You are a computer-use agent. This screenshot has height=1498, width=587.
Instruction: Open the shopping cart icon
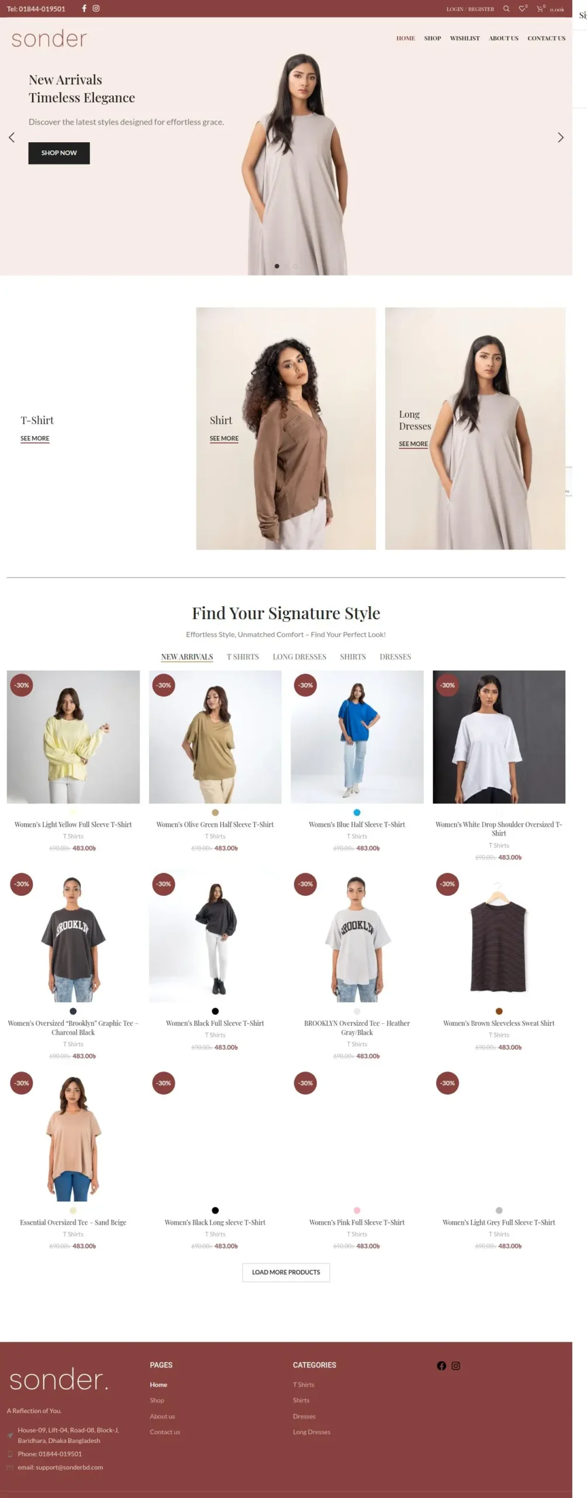tap(540, 9)
